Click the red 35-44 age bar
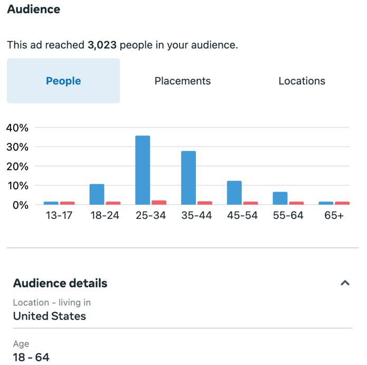This screenshot has height=365, width=367. coord(205,203)
